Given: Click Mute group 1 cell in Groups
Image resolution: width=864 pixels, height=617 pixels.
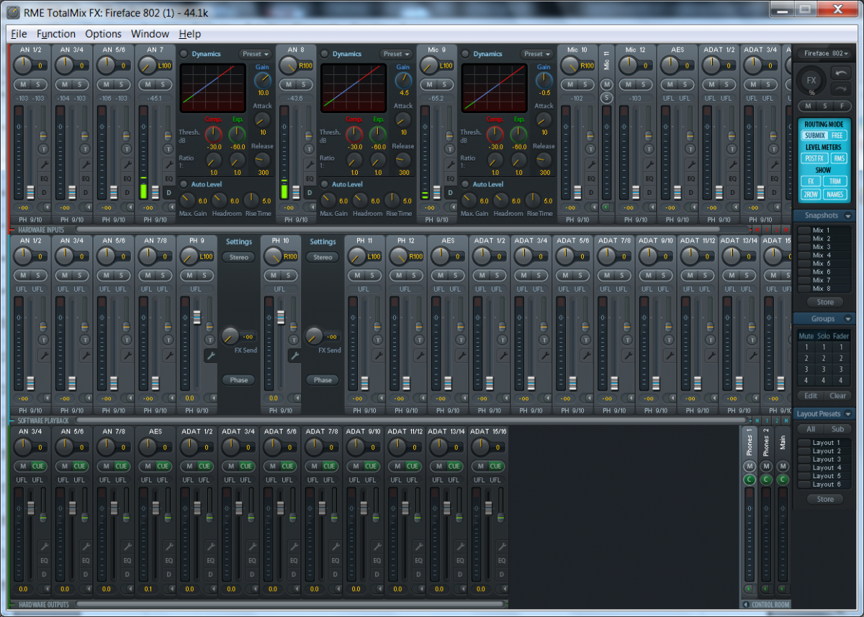Looking at the screenshot, I should pos(806,347).
